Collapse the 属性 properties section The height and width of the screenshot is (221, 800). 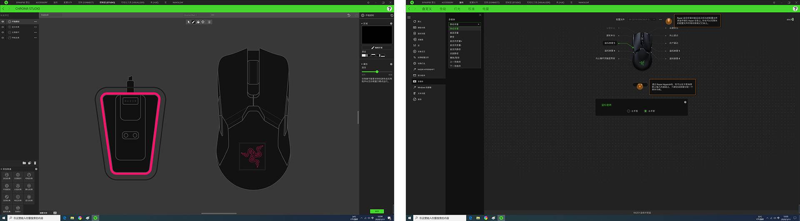coord(362,64)
